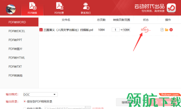Viewport: 181px width, 109px height.
Task: Select PDF转HTML in the sidebar
Action: point(17,58)
